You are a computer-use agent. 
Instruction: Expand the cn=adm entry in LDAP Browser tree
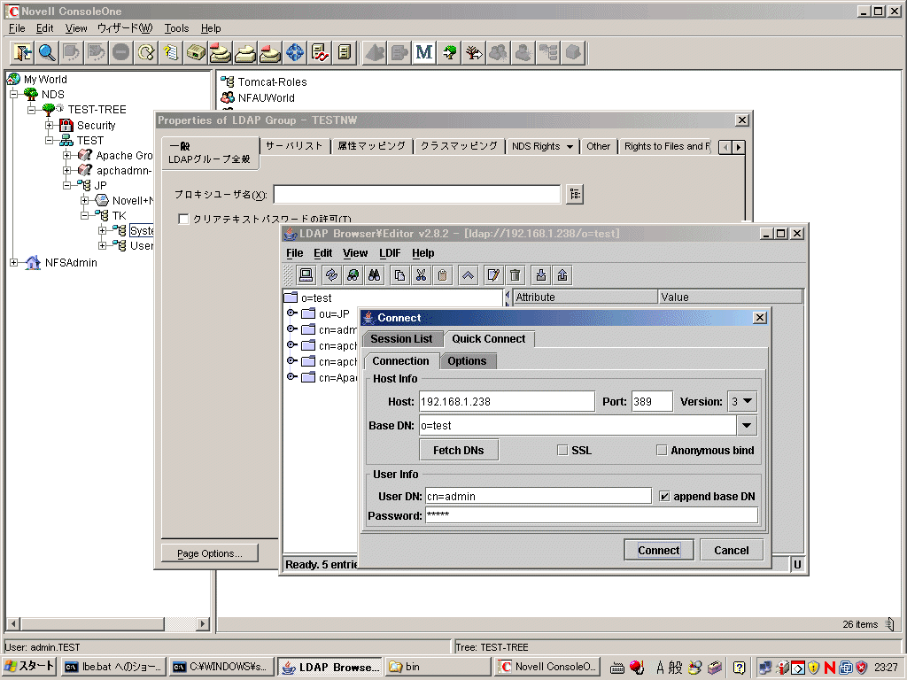291,329
